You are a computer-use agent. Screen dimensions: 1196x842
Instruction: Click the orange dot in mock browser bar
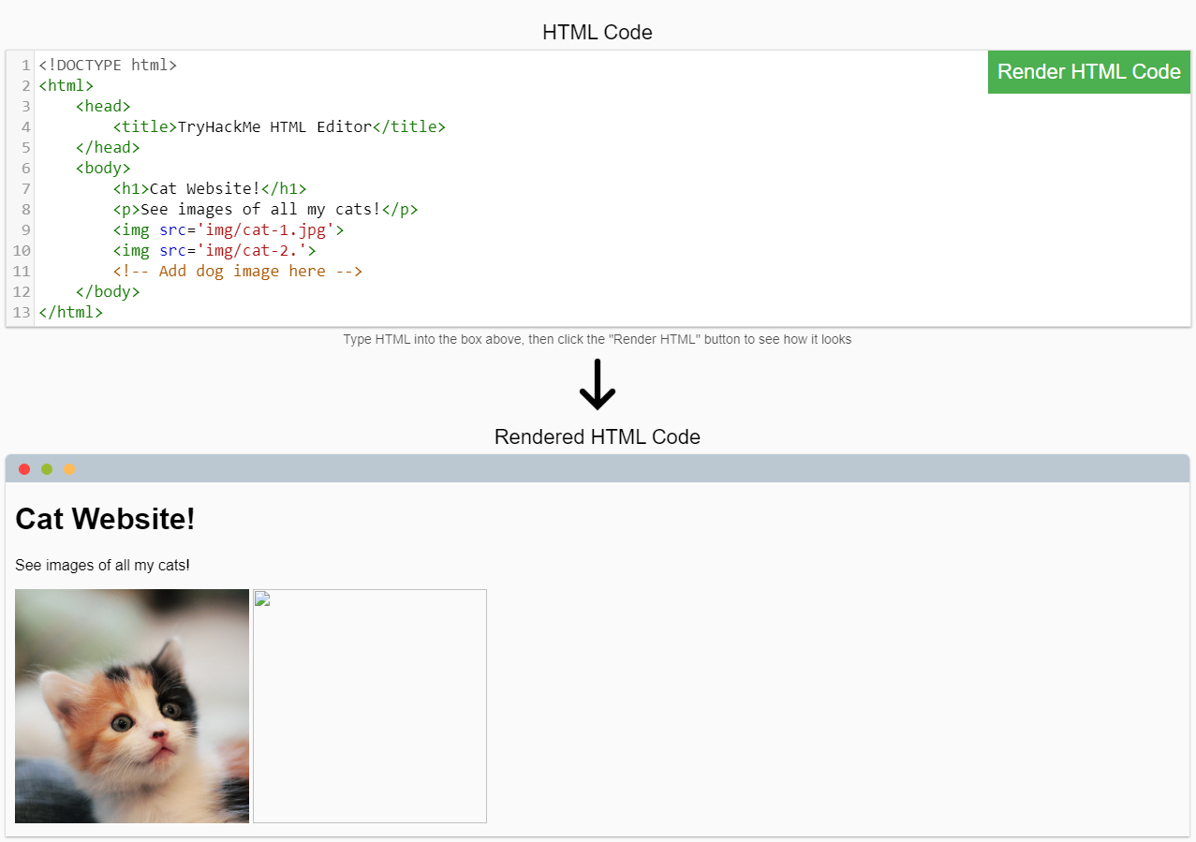(x=69, y=469)
